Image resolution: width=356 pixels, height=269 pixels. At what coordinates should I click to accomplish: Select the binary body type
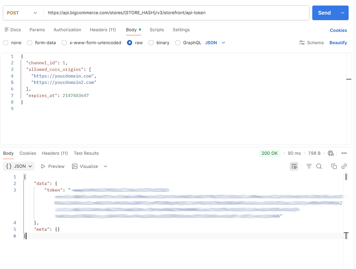pyautogui.click(x=151, y=43)
